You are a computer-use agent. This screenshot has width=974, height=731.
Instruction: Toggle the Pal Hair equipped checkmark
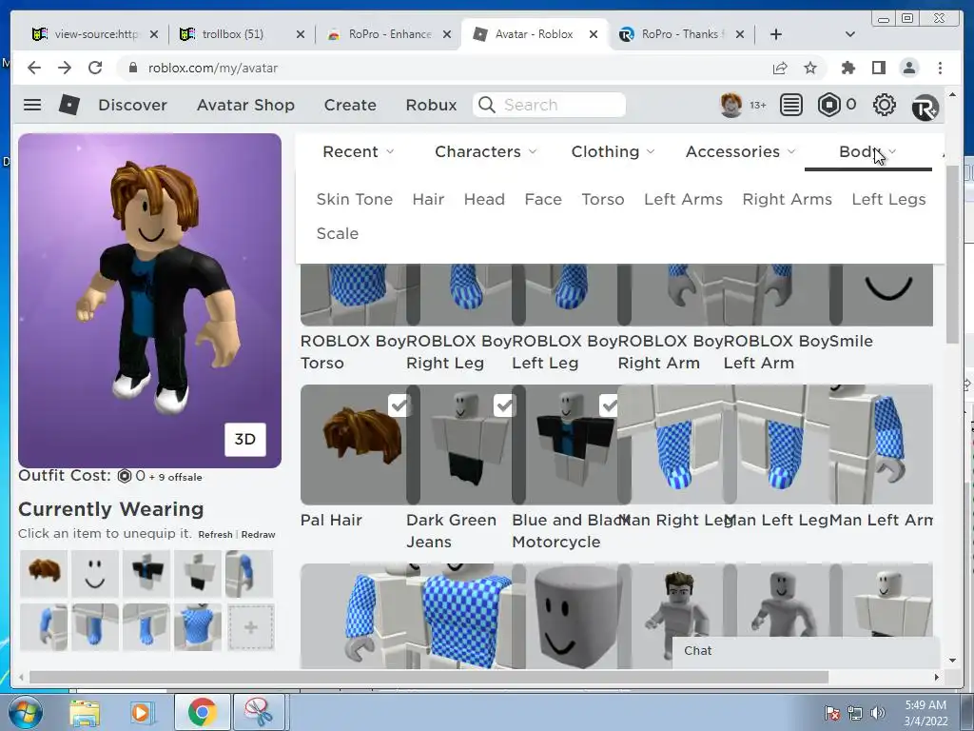pos(399,405)
